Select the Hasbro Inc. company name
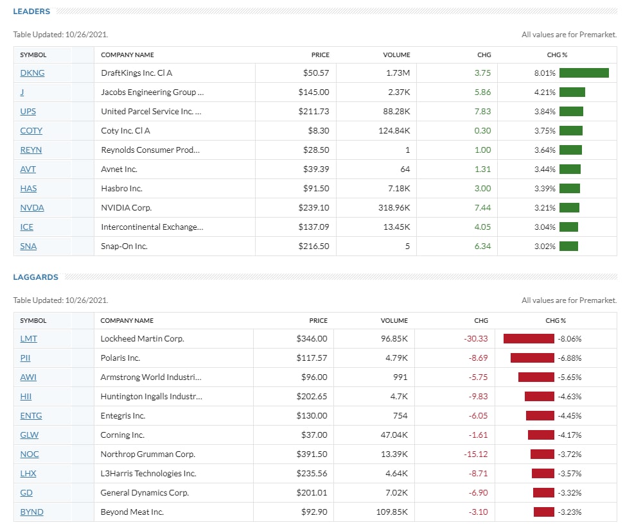625x527 pixels. coord(121,189)
